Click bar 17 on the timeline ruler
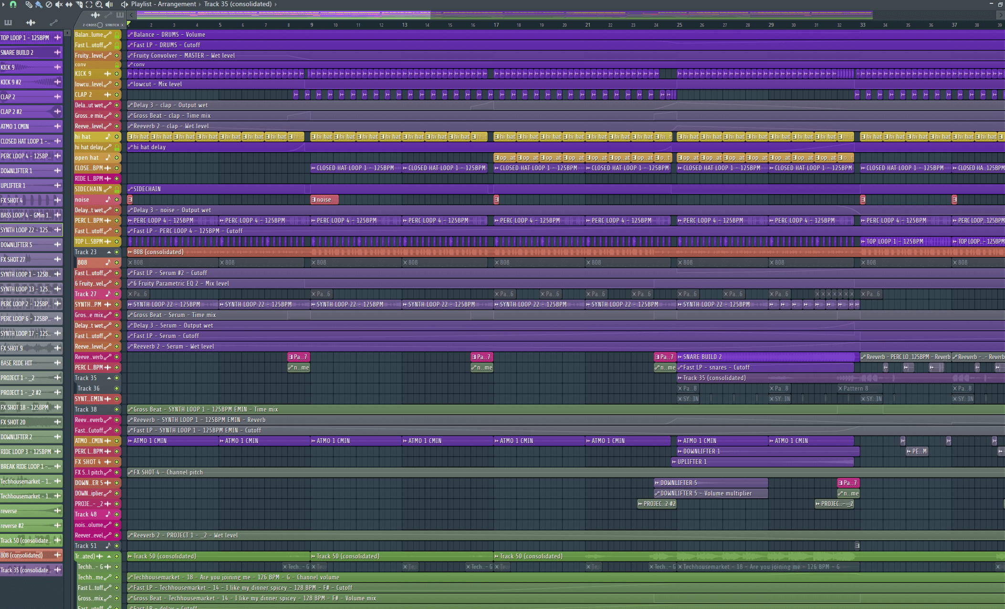Viewport: 1005px width, 609px height. coord(496,25)
